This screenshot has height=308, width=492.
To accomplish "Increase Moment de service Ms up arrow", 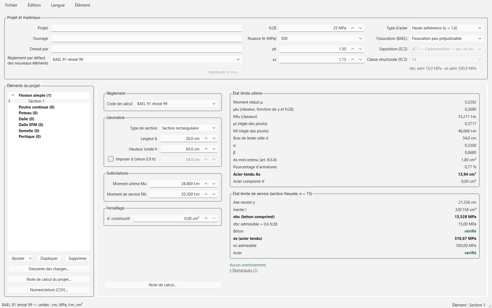I will click(x=206, y=194).
